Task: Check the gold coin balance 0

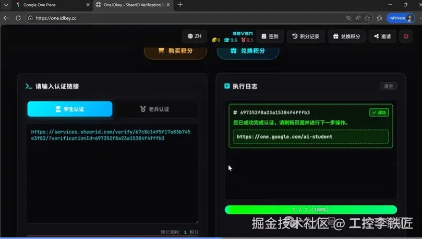Action: [x=216, y=40]
